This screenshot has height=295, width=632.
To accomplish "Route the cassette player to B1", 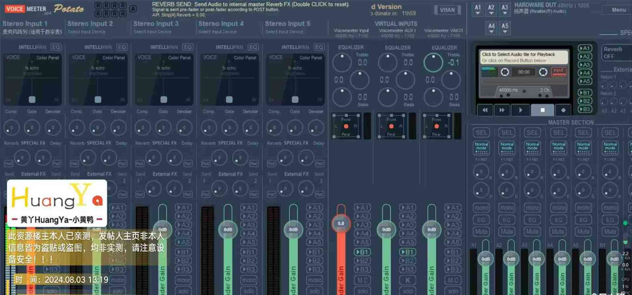I will pos(585,93).
